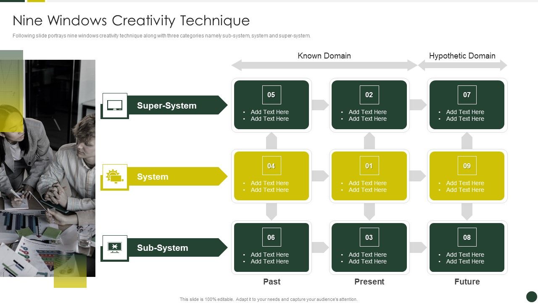
Task: Click the number box 09
Action: 467,166
